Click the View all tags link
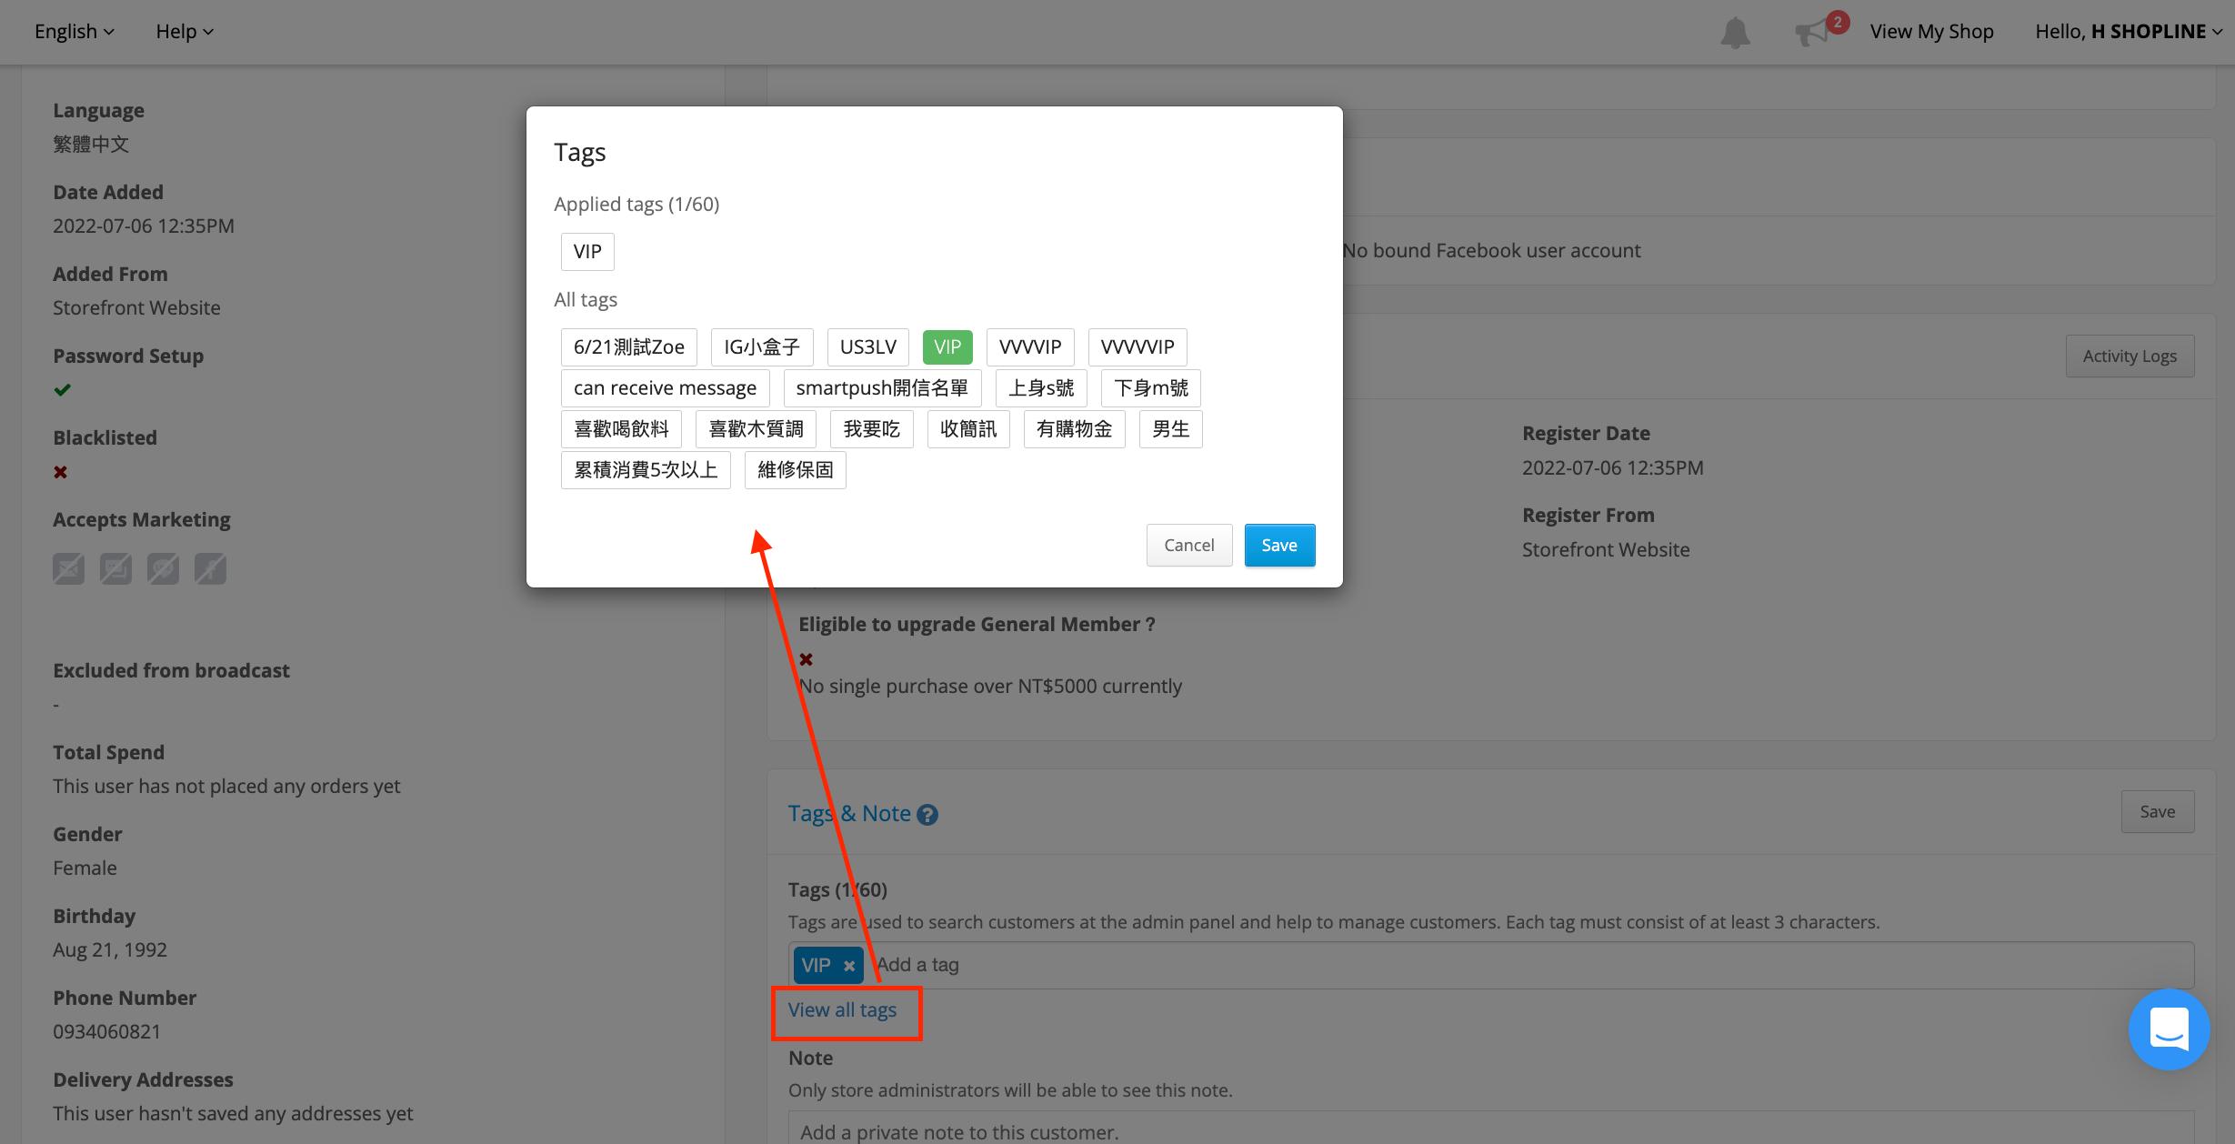Screen dimensions: 2235x1144 pos(842,1009)
